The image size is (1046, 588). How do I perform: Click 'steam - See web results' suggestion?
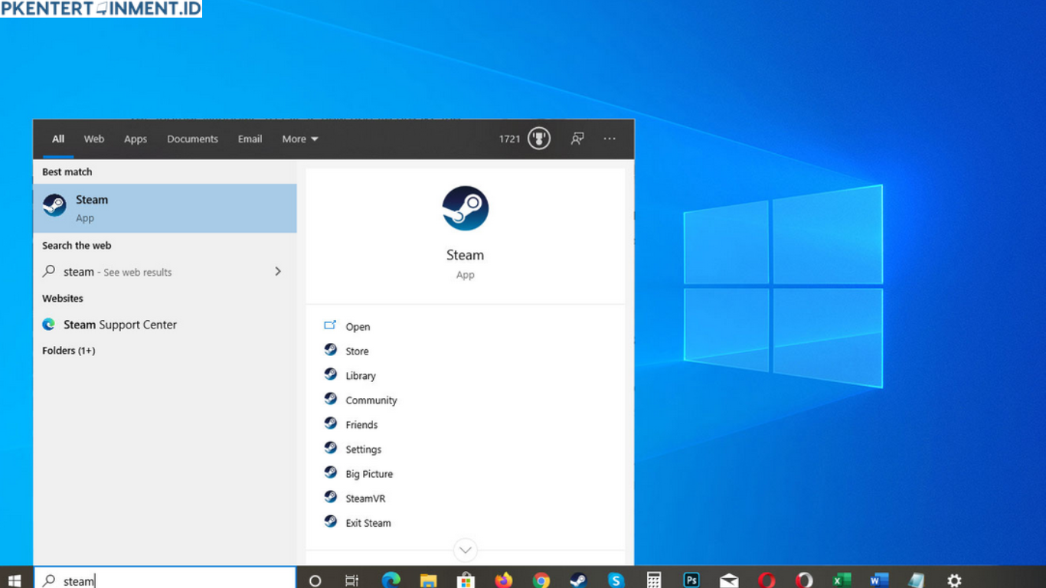point(165,272)
